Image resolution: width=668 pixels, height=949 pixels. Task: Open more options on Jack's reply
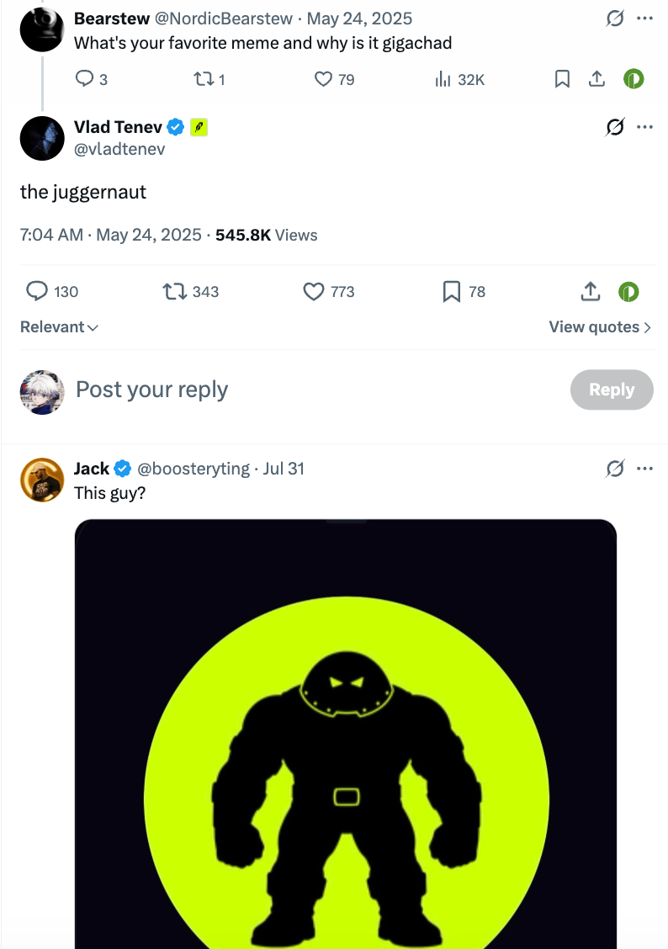point(645,469)
